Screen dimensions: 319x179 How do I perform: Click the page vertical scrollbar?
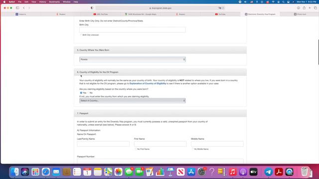pyautogui.click(x=318, y=52)
